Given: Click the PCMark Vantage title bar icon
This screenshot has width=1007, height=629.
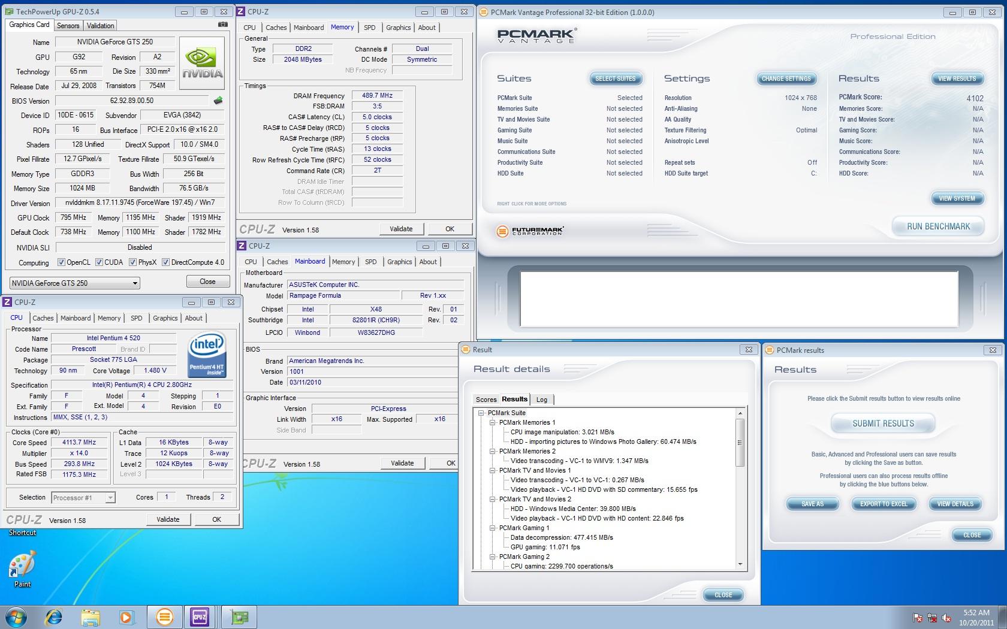Looking at the screenshot, I should [484, 12].
